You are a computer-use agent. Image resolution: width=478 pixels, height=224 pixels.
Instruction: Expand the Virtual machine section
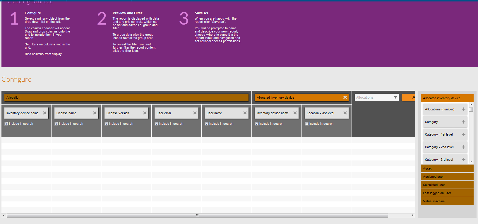447,201
